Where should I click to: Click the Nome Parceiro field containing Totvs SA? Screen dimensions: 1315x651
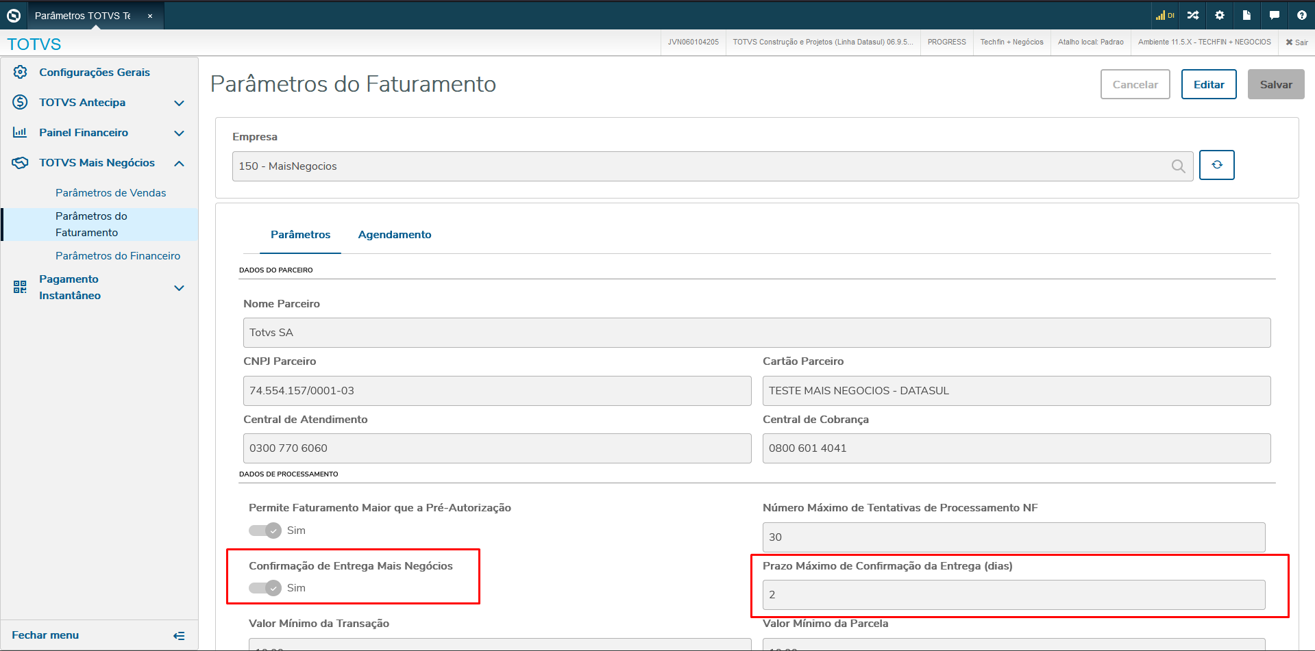[x=757, y=333]
